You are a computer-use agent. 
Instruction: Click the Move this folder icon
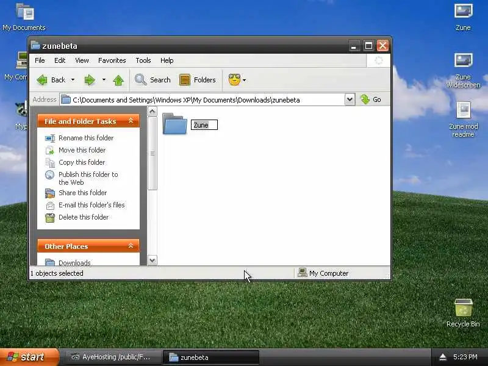click(x=50, y=150)
